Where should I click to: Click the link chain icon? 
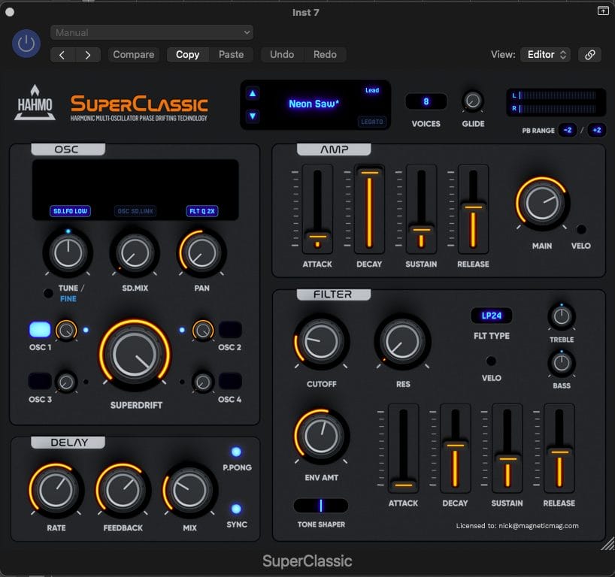590,55
